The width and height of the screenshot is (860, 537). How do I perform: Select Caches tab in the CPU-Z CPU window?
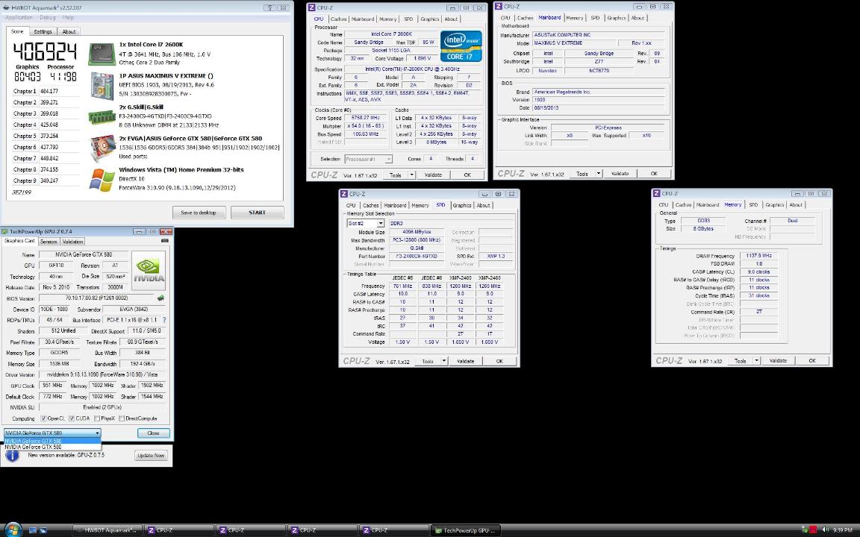338,19
